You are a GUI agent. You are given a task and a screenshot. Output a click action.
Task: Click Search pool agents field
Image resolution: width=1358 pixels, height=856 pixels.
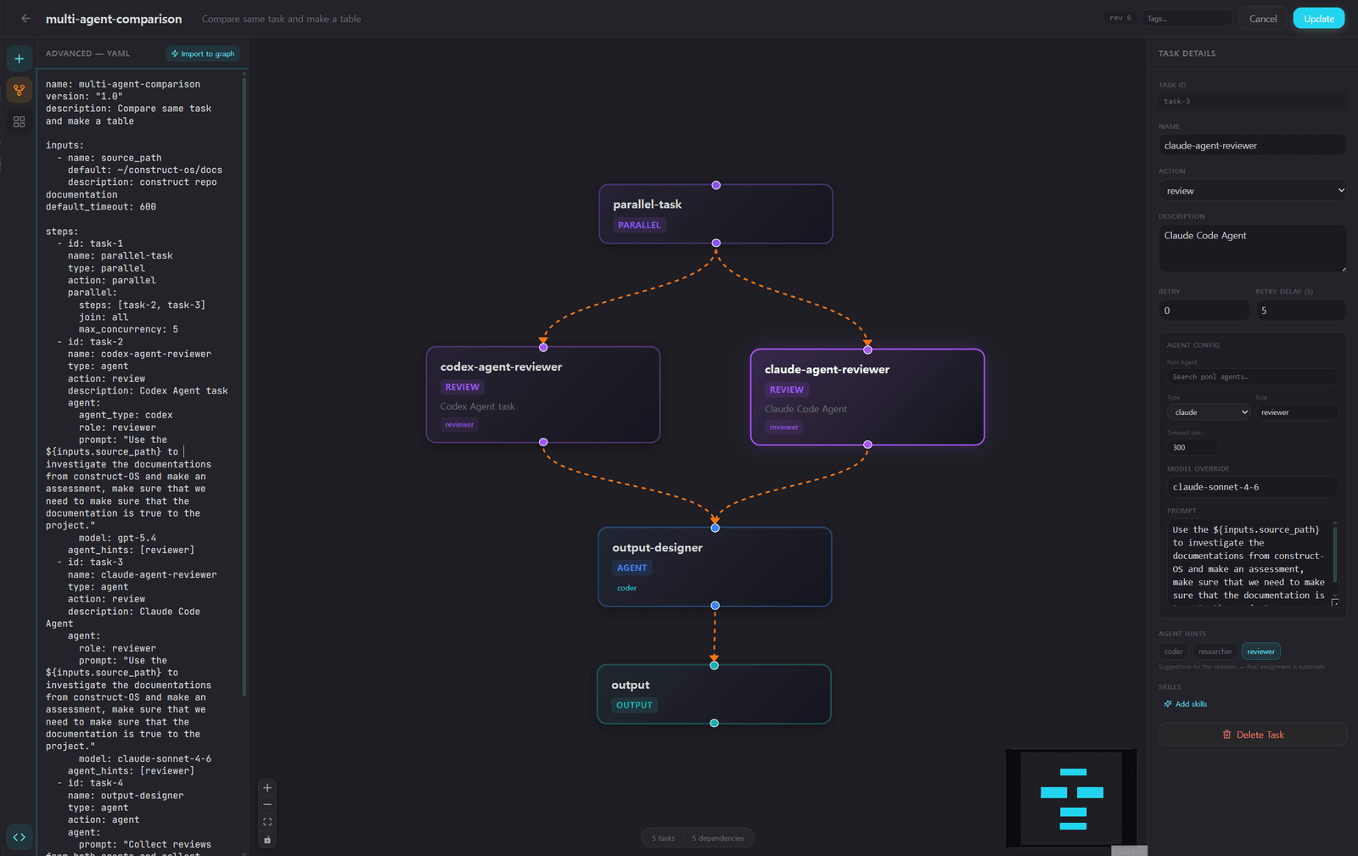click(1253, 377)
